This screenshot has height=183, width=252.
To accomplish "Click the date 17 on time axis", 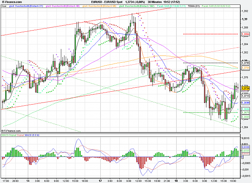I will [x=100, y=181].
